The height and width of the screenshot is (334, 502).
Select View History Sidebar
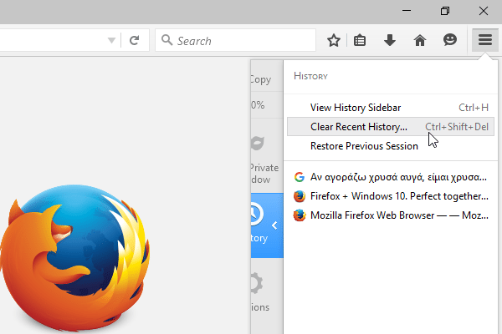pyautogui.click(x=391, y=108)
